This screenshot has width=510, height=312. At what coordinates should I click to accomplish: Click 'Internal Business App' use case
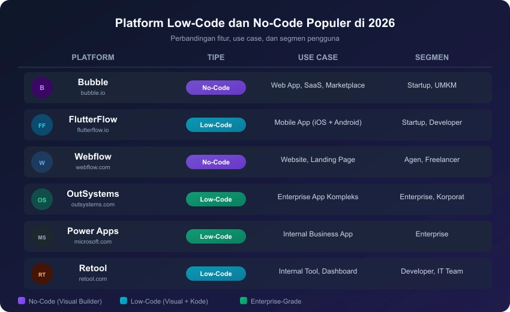click(318, 234)
